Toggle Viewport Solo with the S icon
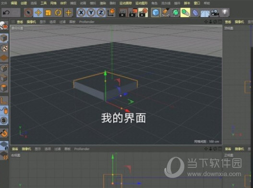Screen dimensions: 253x188 coord(4,120)
